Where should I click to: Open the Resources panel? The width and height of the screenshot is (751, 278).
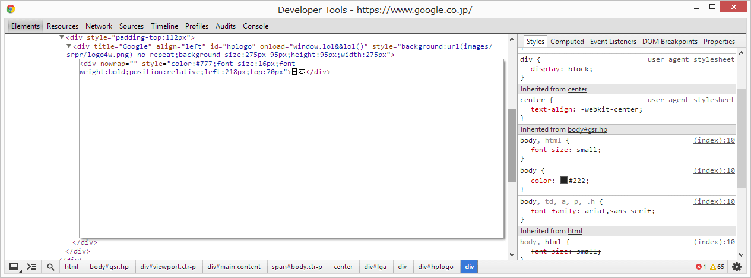point(63,26)
